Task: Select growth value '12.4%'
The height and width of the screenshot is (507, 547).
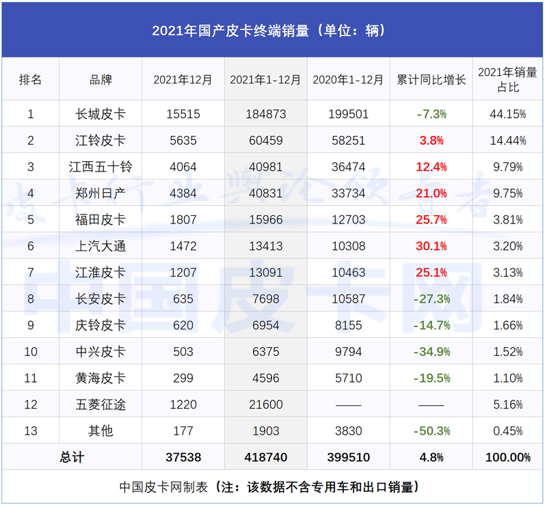Action: [x=431, y=167]
